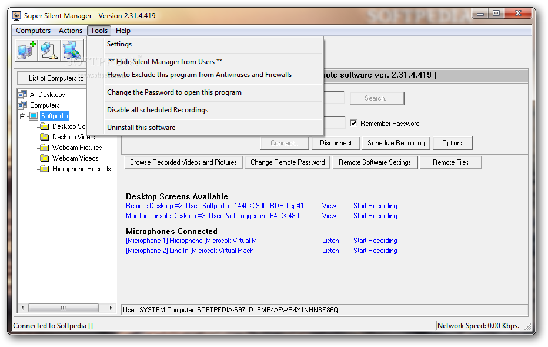Click the Webcam Videos folder icon
Screen dimensions: 548x347
[x=44, y=158]
